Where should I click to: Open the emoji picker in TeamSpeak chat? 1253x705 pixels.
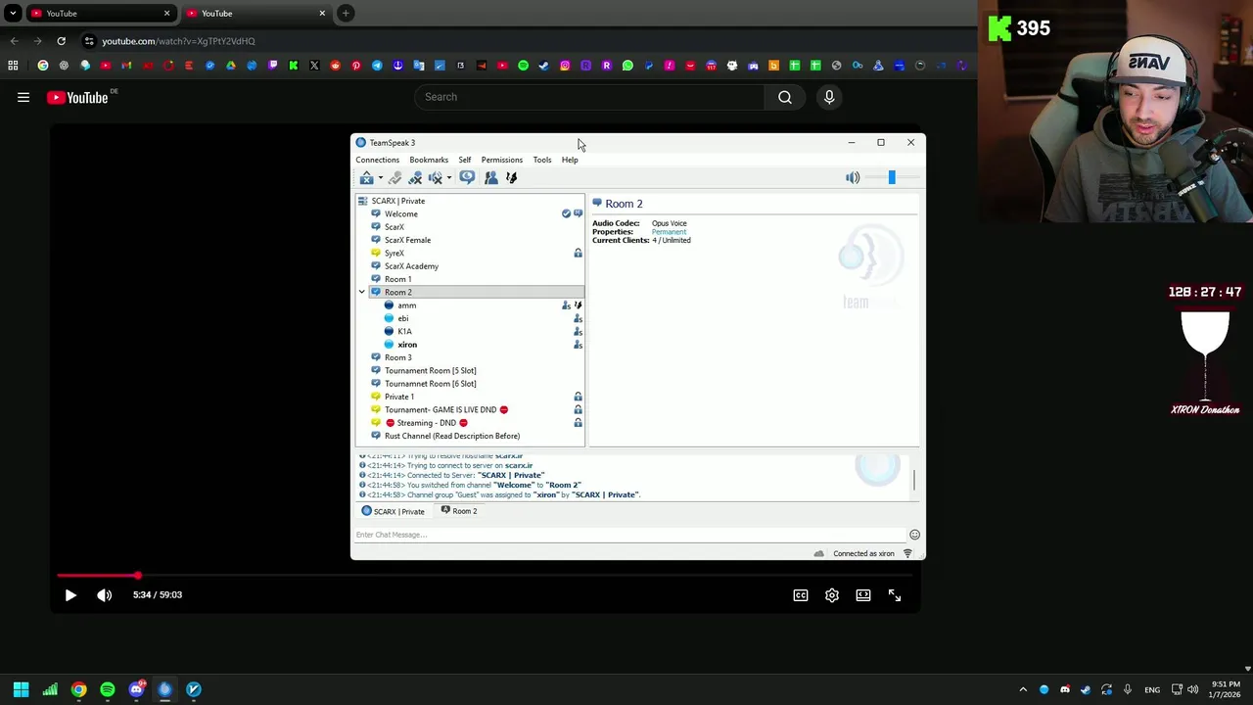pyautogui.click(x=914, y=535)
